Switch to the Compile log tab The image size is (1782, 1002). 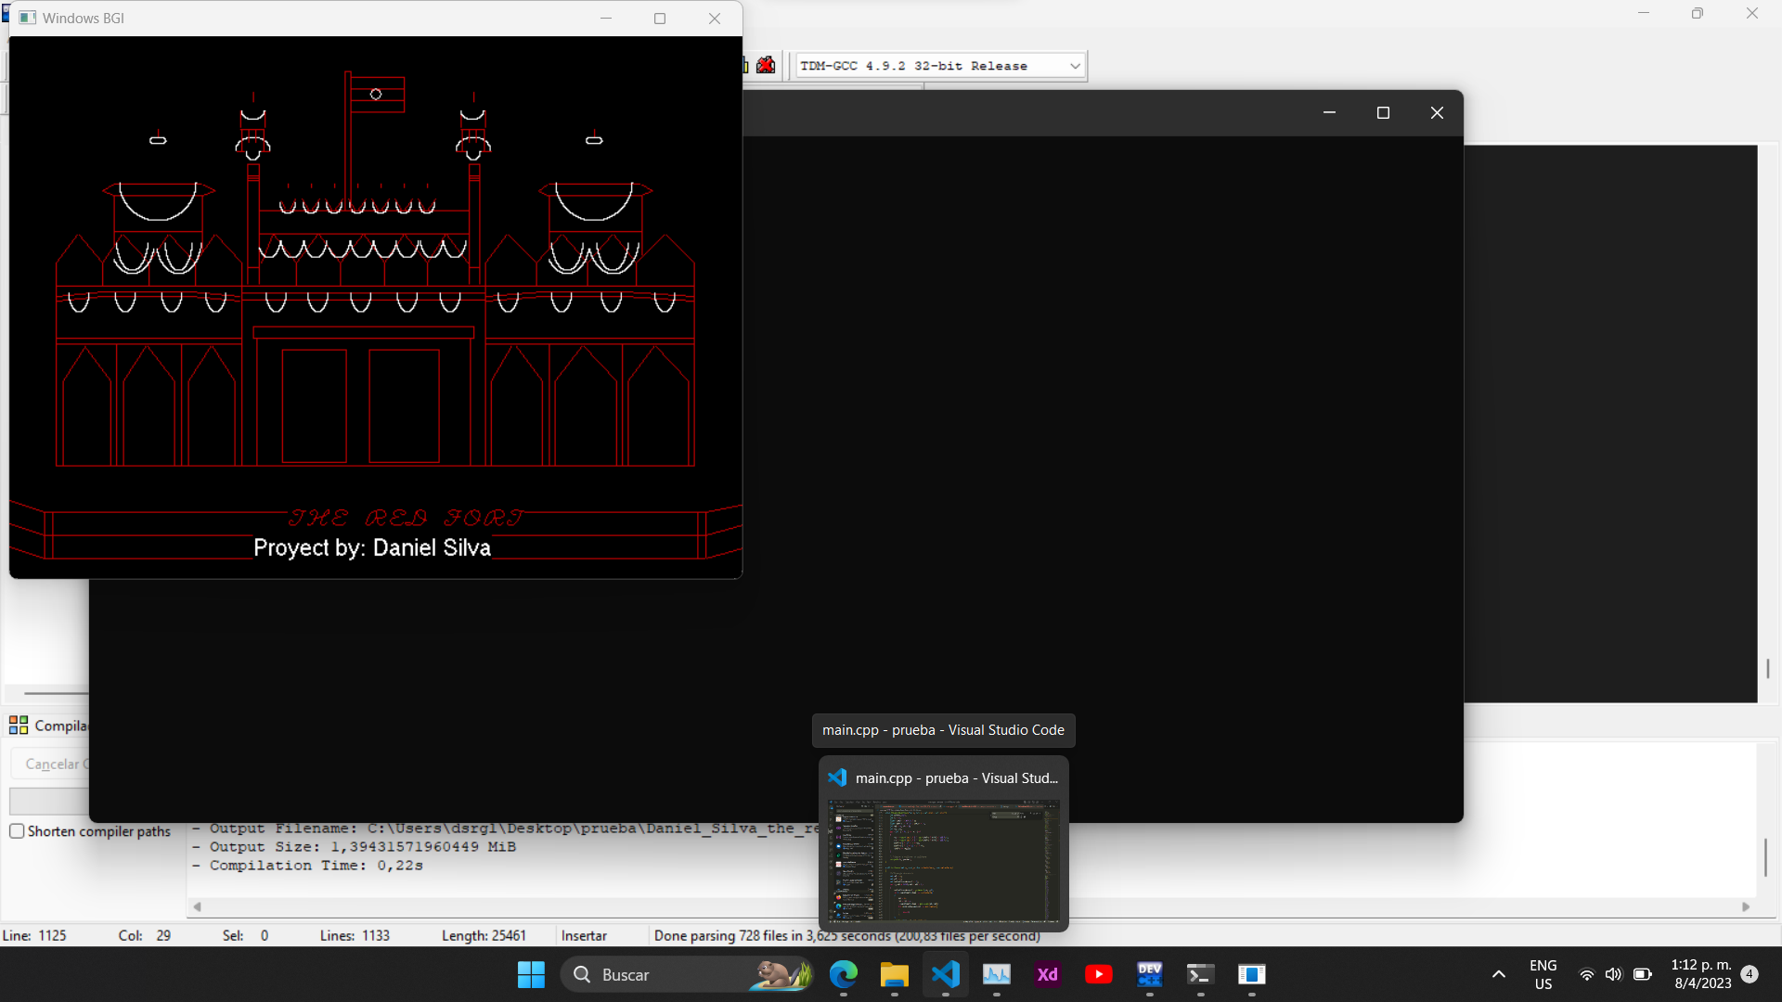click(50, 726)
